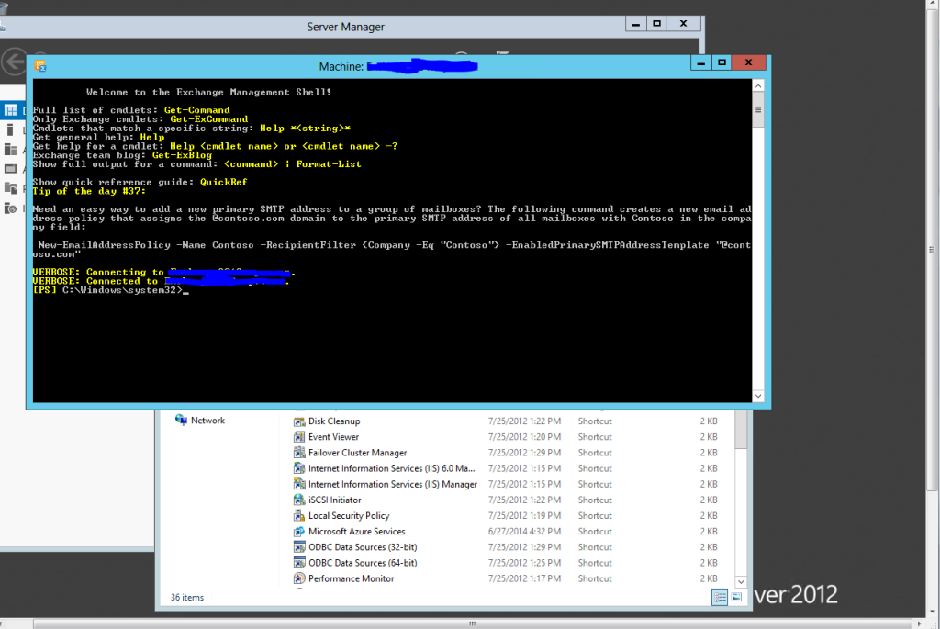Click the Performance Monitor shortcut icon
The height and width of the screenshot is (629, 940).
click(299, 578)
